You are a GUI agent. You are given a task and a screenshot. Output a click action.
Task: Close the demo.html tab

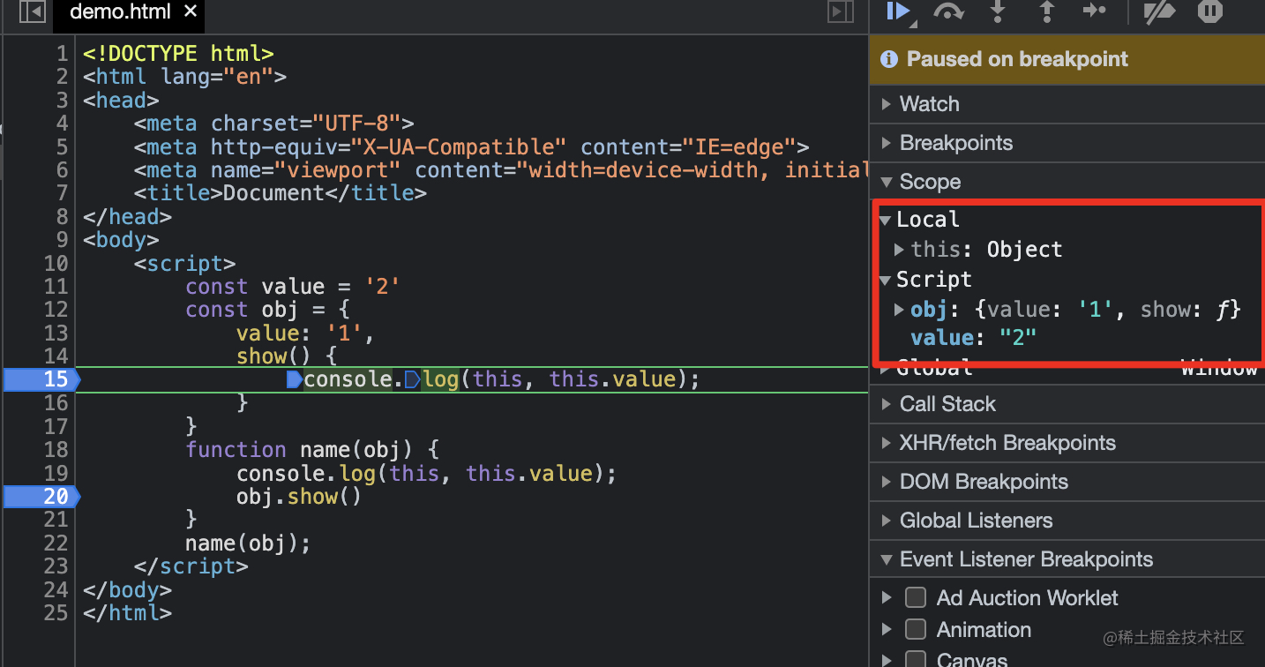coord(191,12)
